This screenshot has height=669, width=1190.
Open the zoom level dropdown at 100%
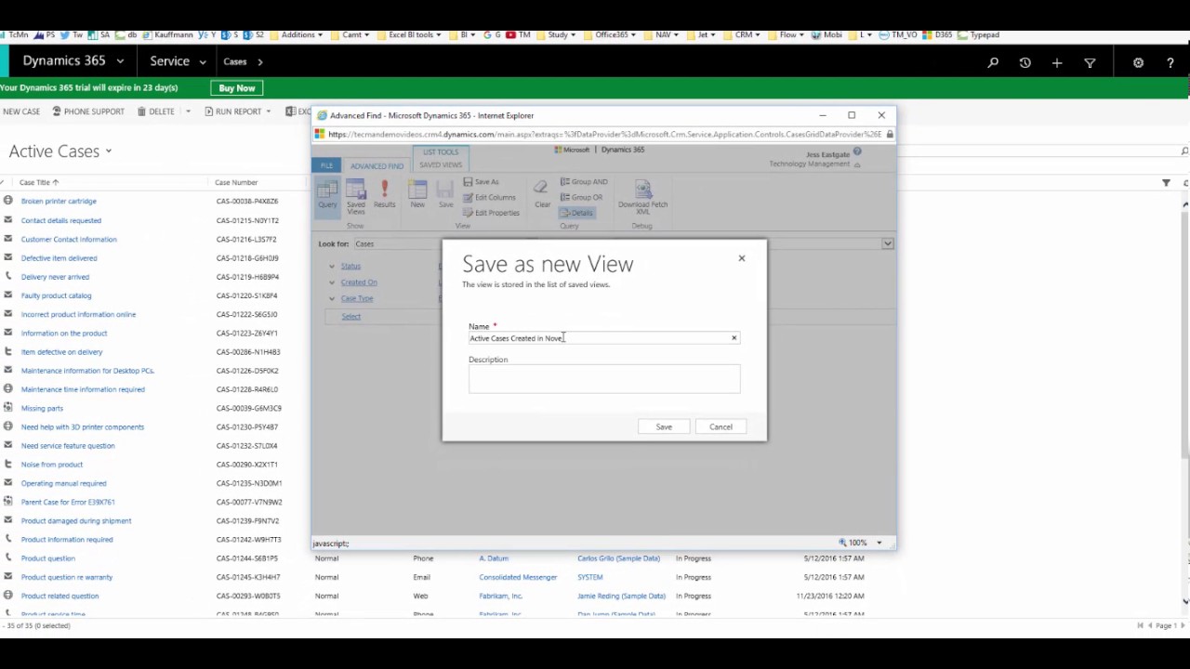(879, 543)
